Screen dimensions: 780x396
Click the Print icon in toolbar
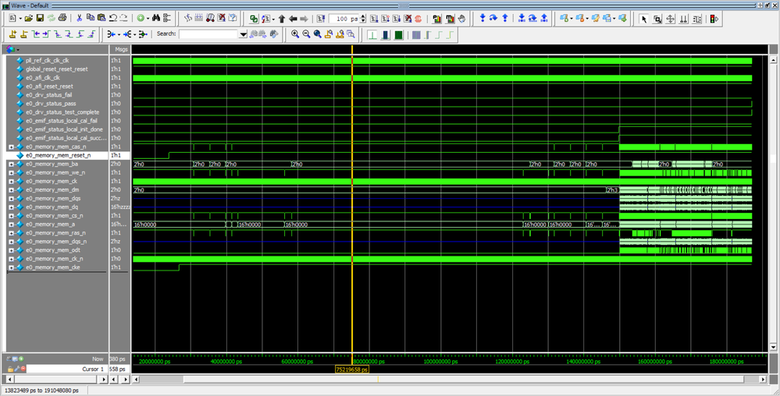tap(62, 18)
